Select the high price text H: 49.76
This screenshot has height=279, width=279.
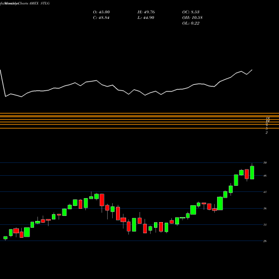[146, 12]
